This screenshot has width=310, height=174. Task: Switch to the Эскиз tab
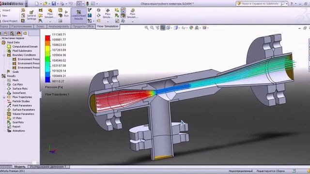[40, 26]
